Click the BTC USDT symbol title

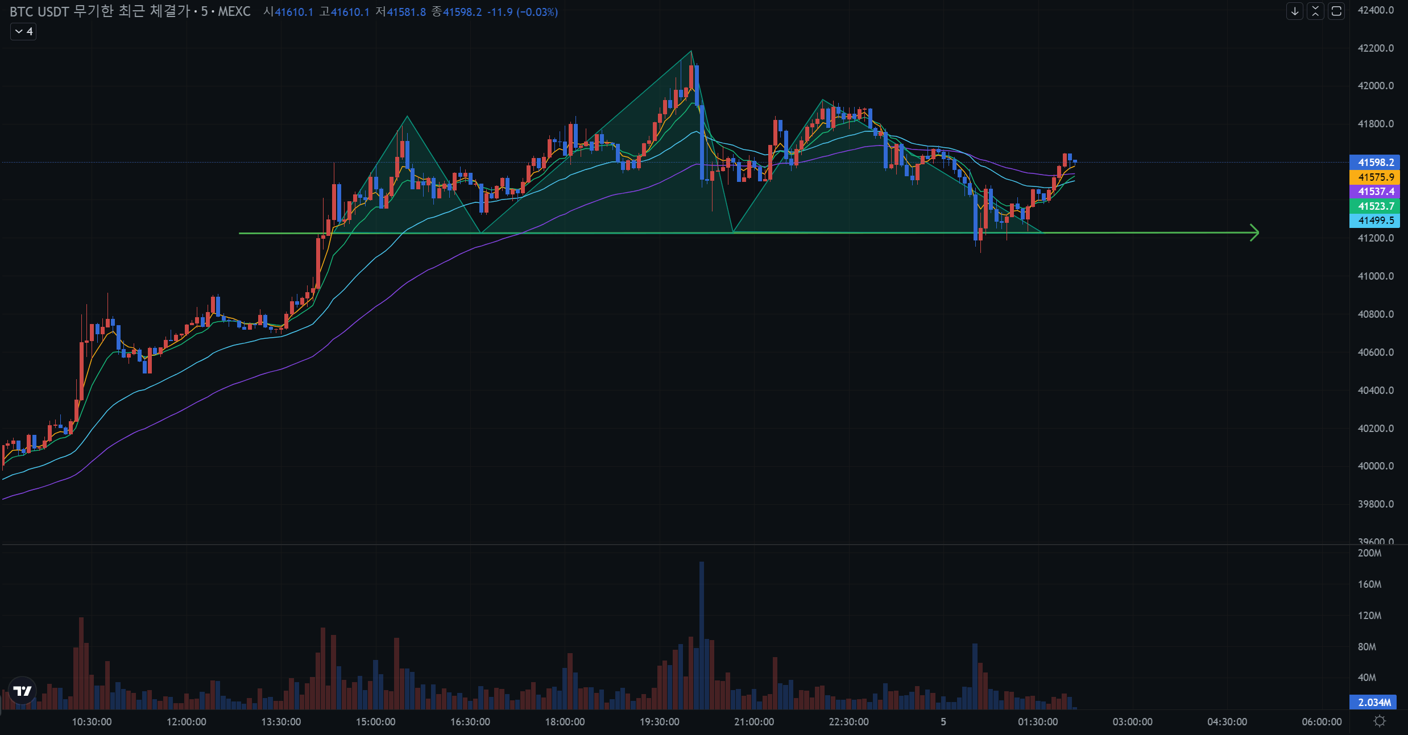(39, 12)
